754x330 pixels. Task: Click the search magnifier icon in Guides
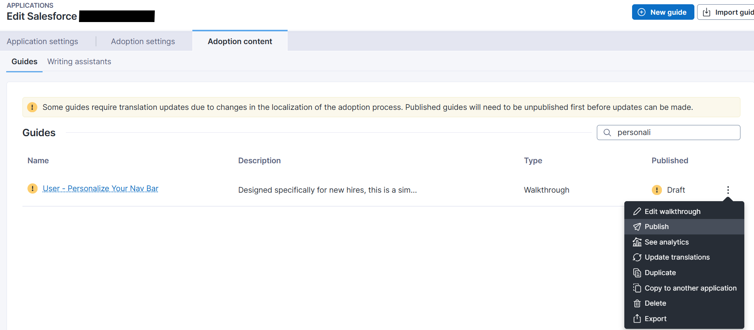click(607, 133)
